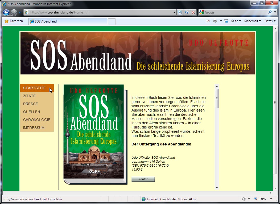Click 'Internet | Geschützter Modus: Aktiv' status text
Screen dimensions: 280x204
click(172, 199)
